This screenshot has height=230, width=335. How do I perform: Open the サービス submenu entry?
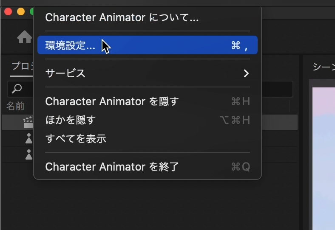pyautogui.click(x=65, y=73)
